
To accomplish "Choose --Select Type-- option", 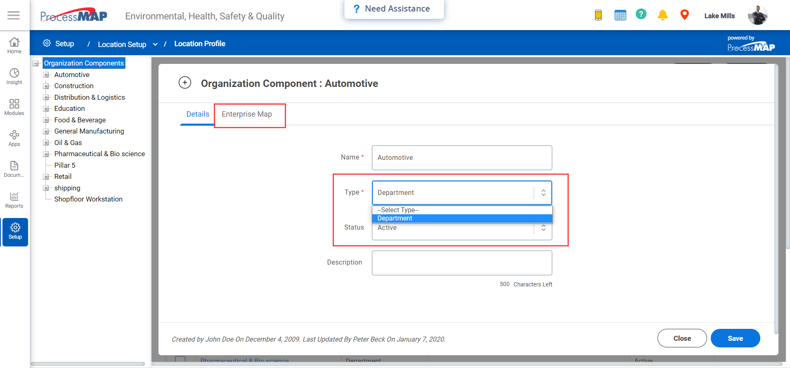I will (x=462, y=210).
